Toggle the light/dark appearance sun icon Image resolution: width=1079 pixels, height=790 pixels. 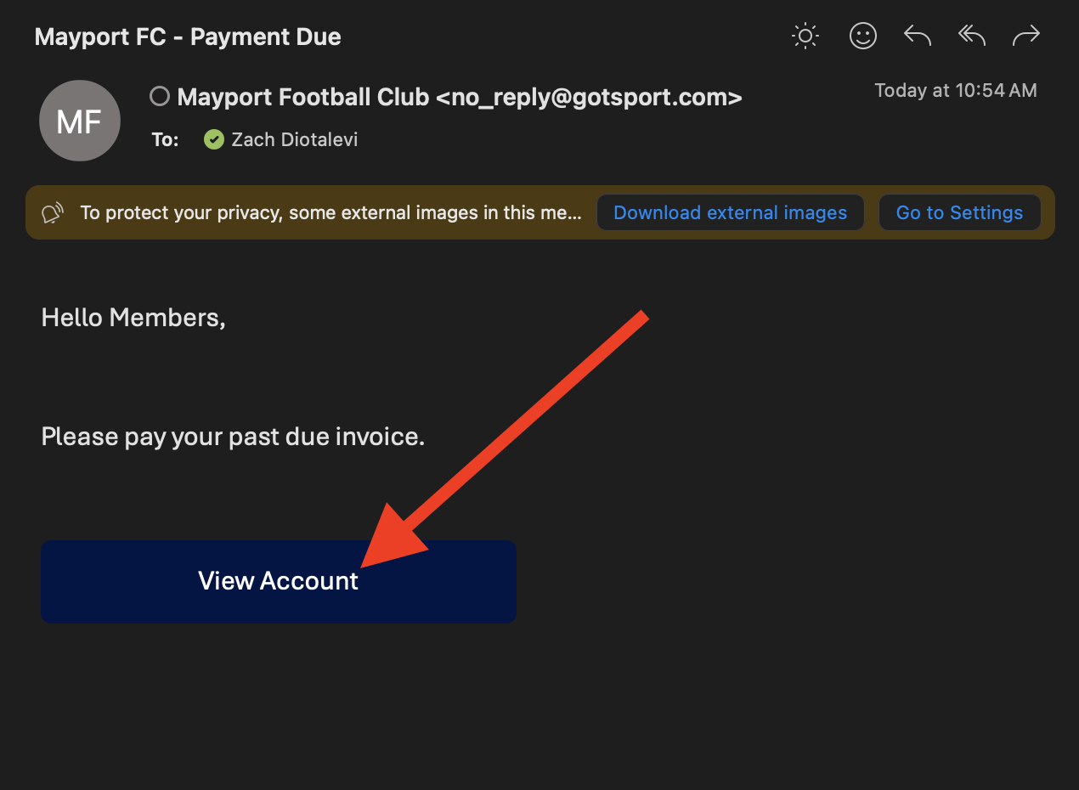(x=805, y=36)
